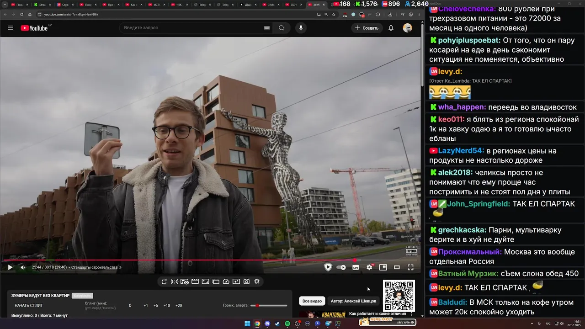Take a screenshot with camera icon
Image resolution: width=585 pixels, height=329 pixels.
tap(246, 281)
